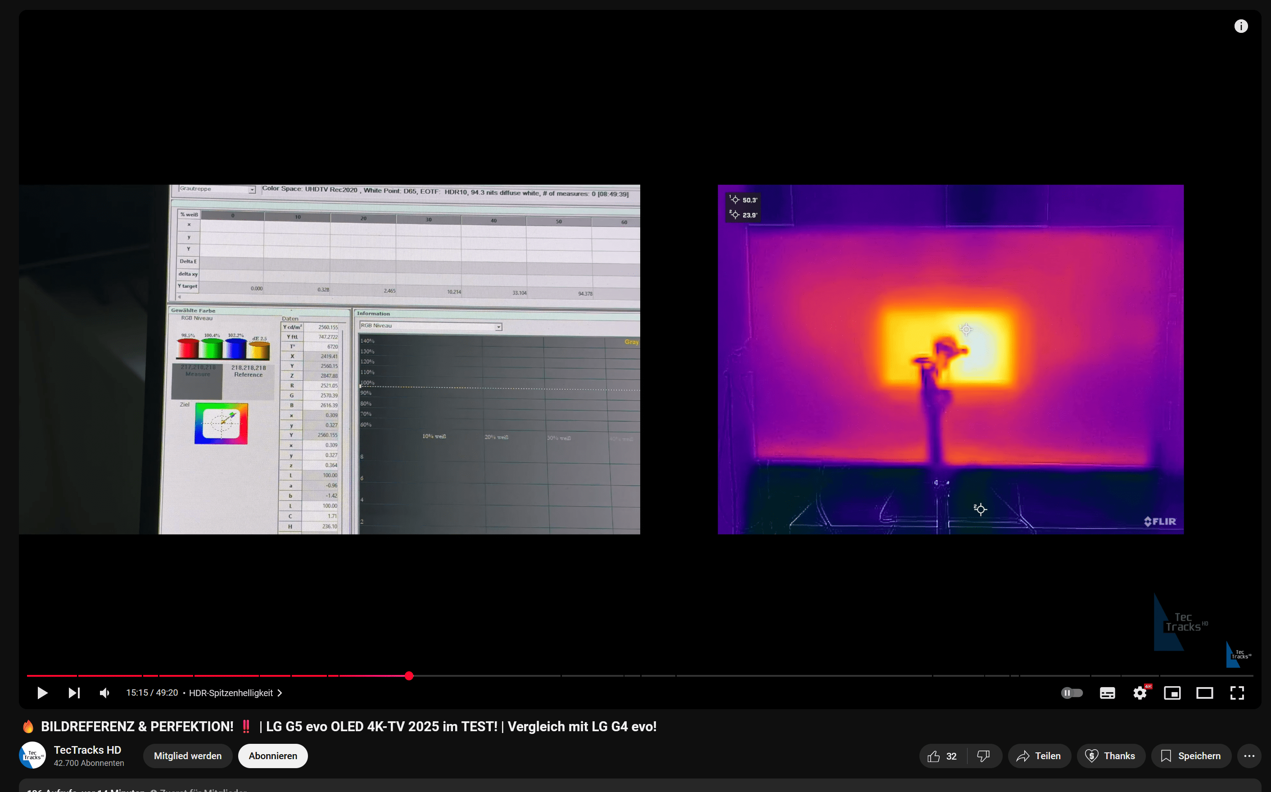Click the Teilen share button
The height and width of the screenshot is (792, 1271).
[1039, 756]
